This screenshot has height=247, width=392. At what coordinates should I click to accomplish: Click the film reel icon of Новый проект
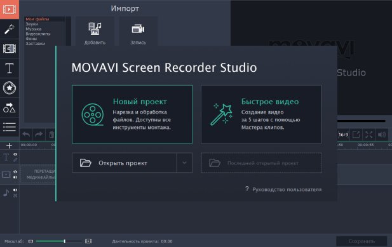(x=93, y=115)
